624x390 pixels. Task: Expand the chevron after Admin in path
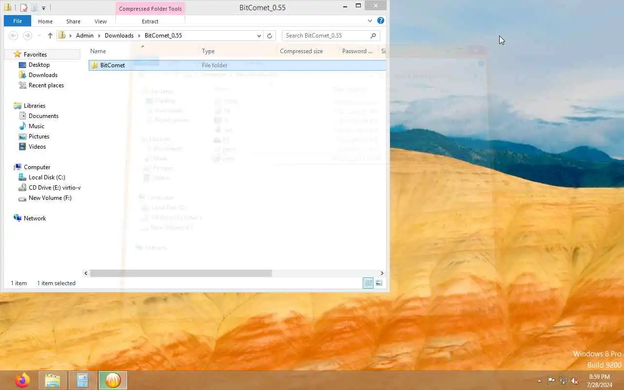[99, 36]
